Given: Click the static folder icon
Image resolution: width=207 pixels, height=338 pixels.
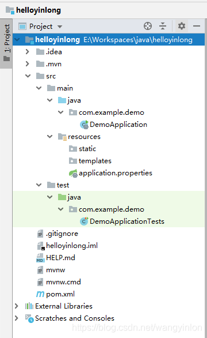Looking at the screenshot, I should coord(73,148).
